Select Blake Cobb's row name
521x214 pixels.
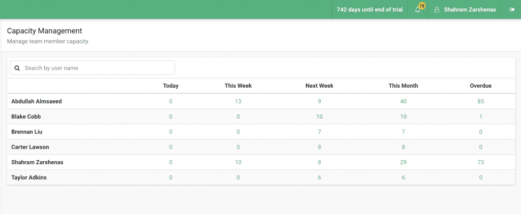click(x=26, y=117)
